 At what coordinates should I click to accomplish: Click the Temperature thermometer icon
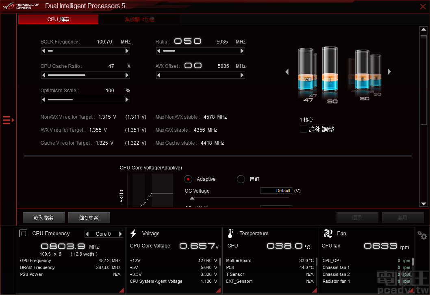pos(230,234)
